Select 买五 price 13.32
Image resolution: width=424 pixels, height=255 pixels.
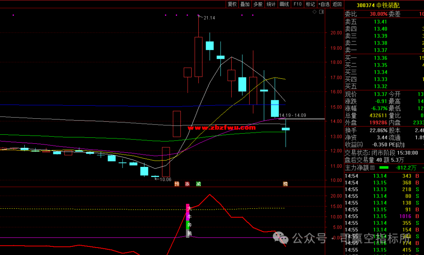tap(380, 86)
